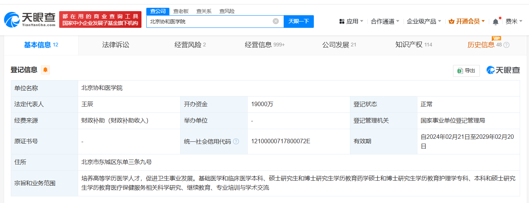Expand the 应用 dropdown menu
The width and height of the screenshot is (529, 203).
pyautogui.click(x=351, y=22)
